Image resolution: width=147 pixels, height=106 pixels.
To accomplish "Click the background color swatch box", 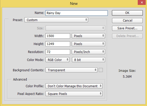I will [101, 70].
